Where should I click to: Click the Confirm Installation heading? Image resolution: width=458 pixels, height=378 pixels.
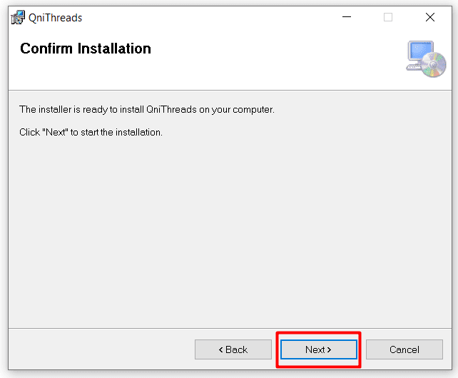[86, 48]
